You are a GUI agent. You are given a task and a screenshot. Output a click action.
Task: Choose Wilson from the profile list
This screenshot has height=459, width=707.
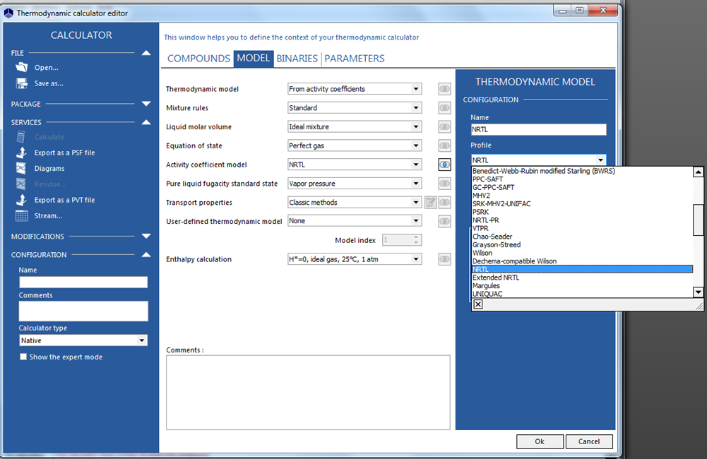582,253
